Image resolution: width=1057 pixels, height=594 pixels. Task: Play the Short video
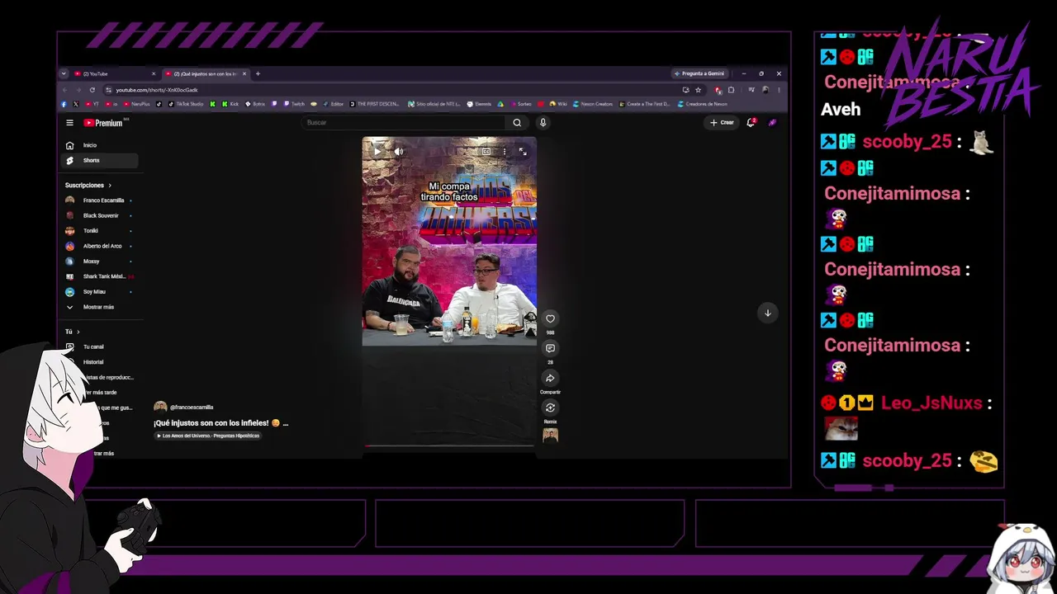(x=377, y=151)
